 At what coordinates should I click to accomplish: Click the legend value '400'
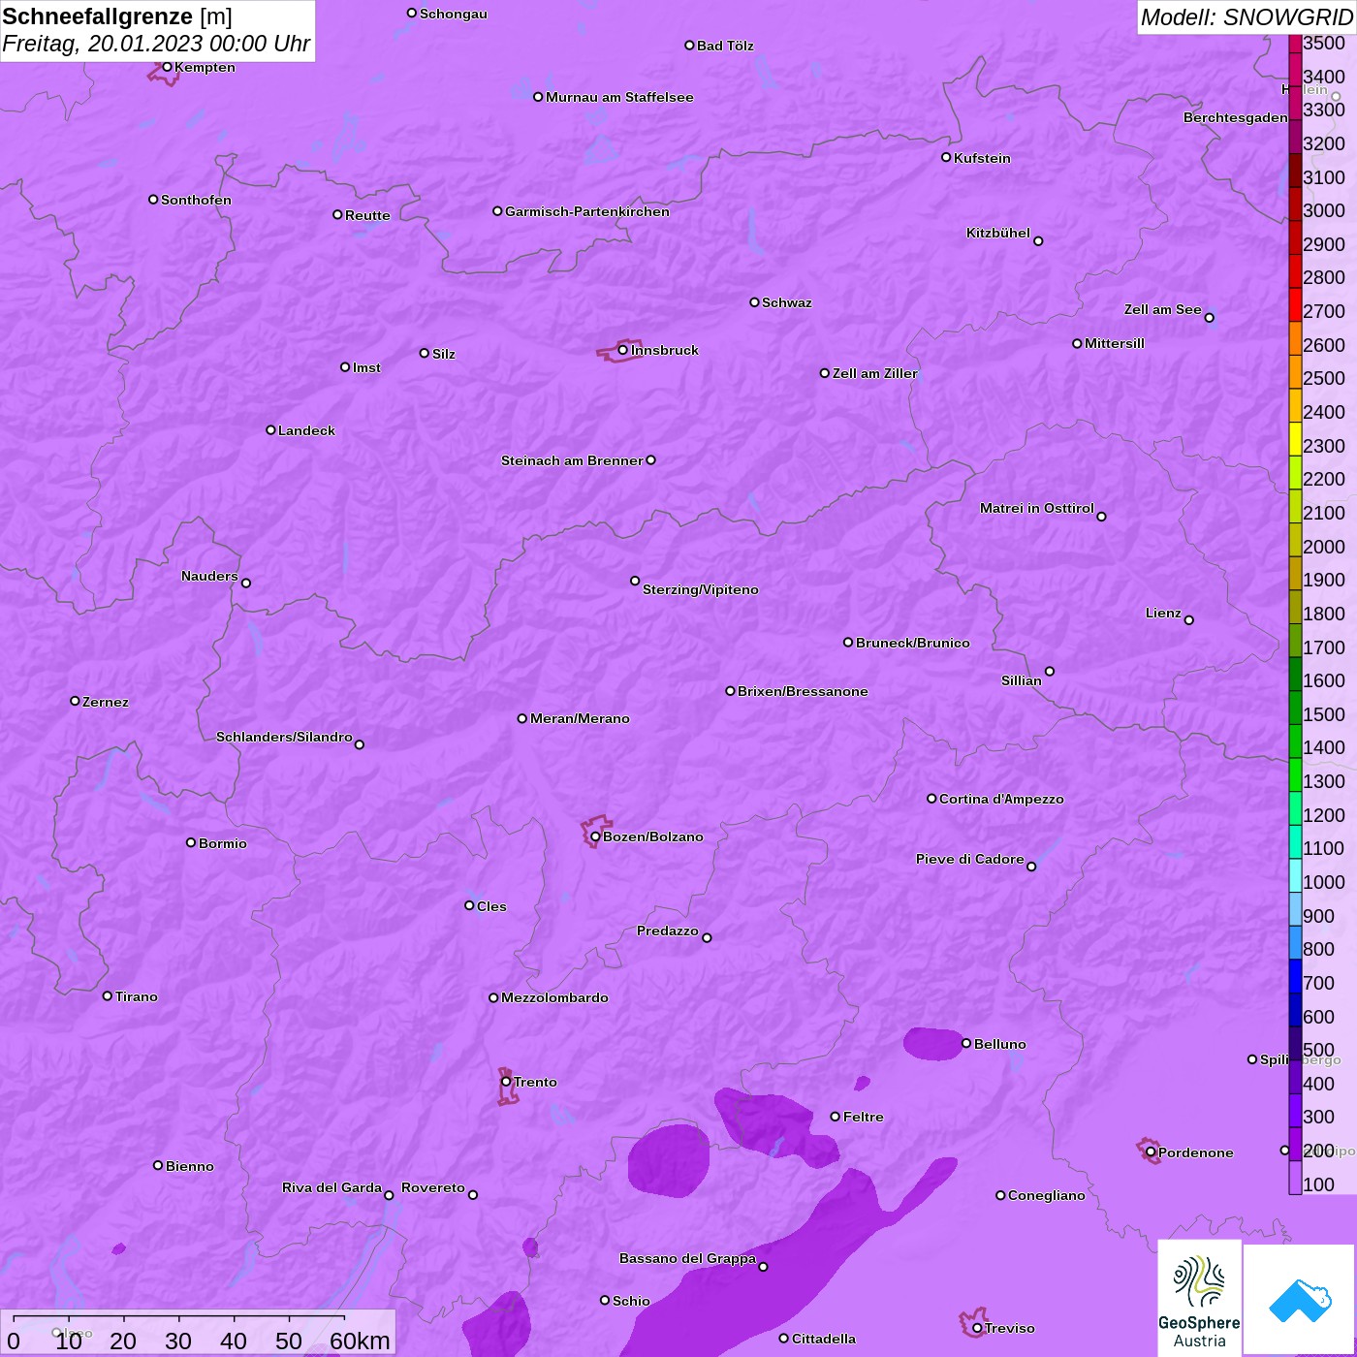pos(1319,1083)
